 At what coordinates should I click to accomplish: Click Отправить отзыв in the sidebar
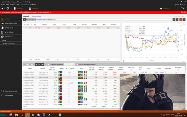tap(11, 91)
